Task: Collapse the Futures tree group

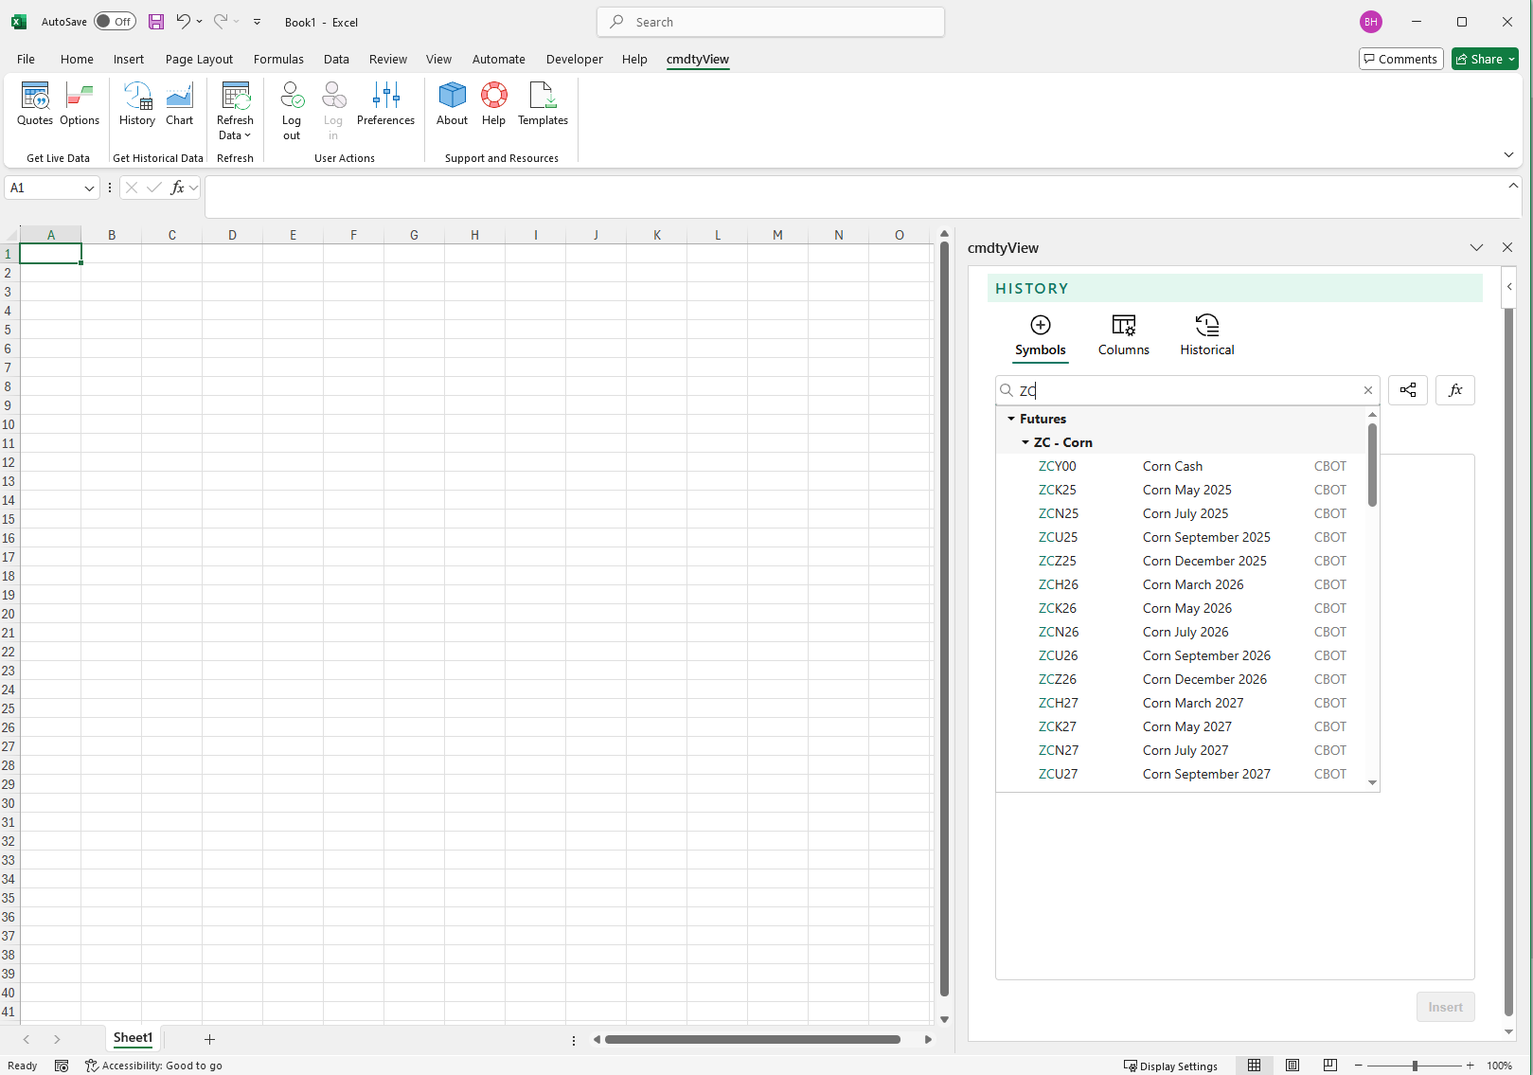Action: point(1011,419)
